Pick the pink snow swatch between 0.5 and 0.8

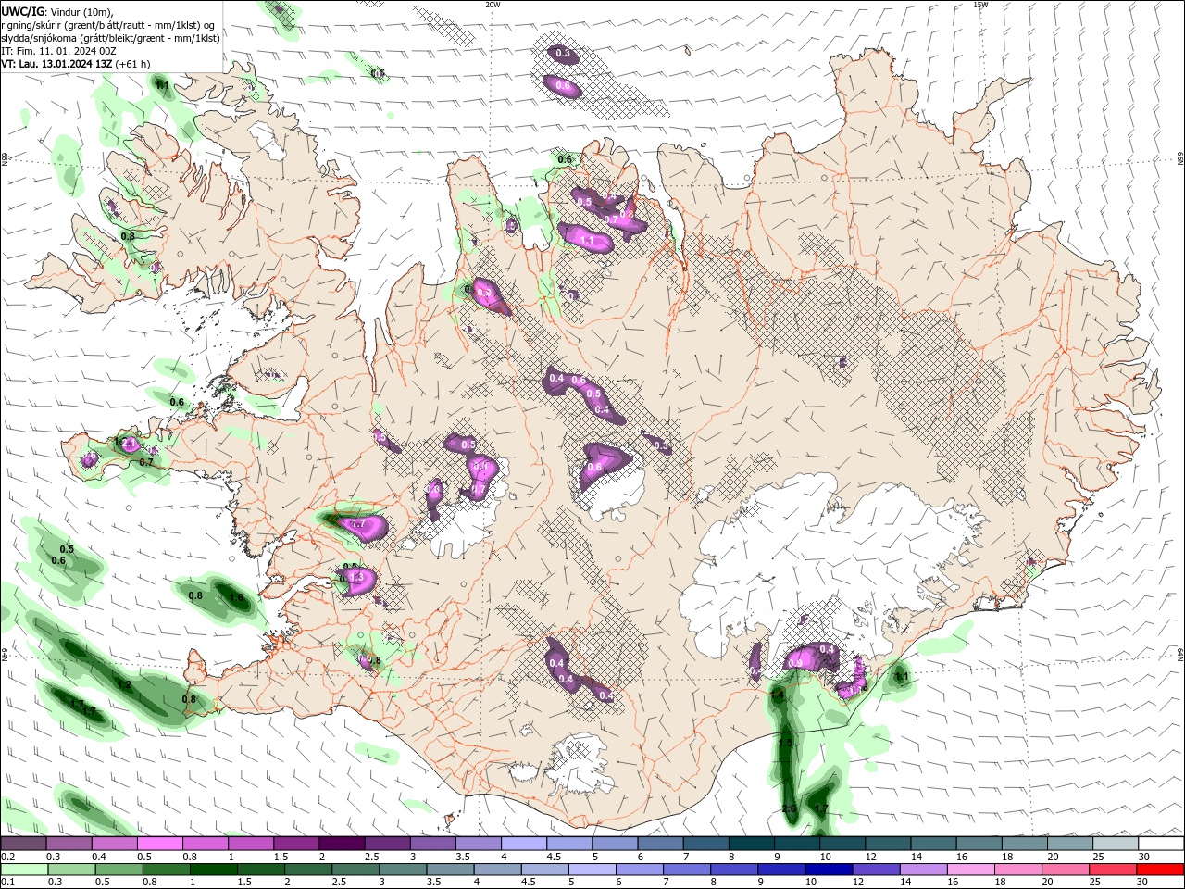[159, 844]
